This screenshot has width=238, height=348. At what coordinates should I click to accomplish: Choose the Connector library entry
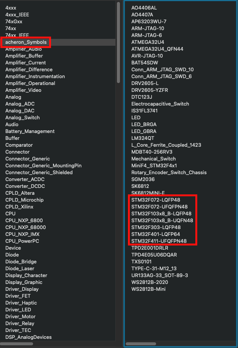coord(17,152)
